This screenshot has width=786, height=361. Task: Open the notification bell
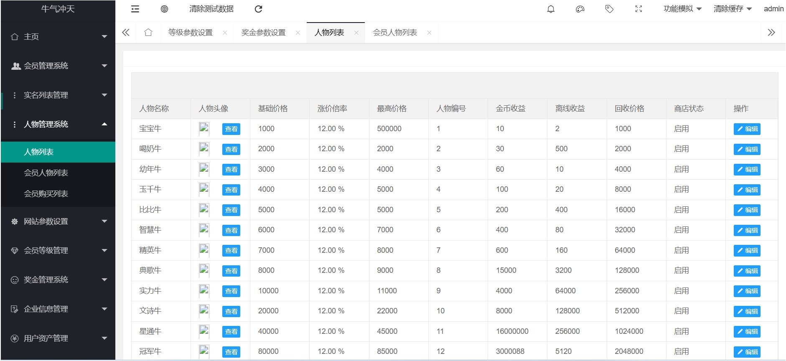(x=551, y=9)
